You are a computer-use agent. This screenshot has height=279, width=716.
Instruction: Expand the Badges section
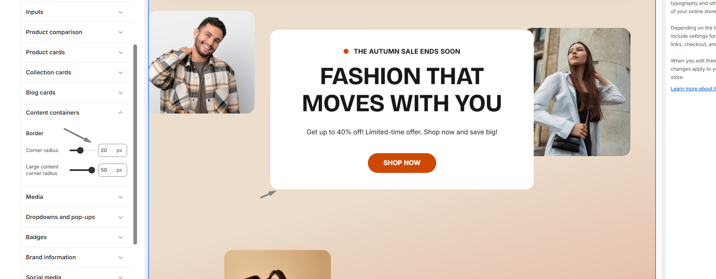pyautogui.click(x=76, y=237)
